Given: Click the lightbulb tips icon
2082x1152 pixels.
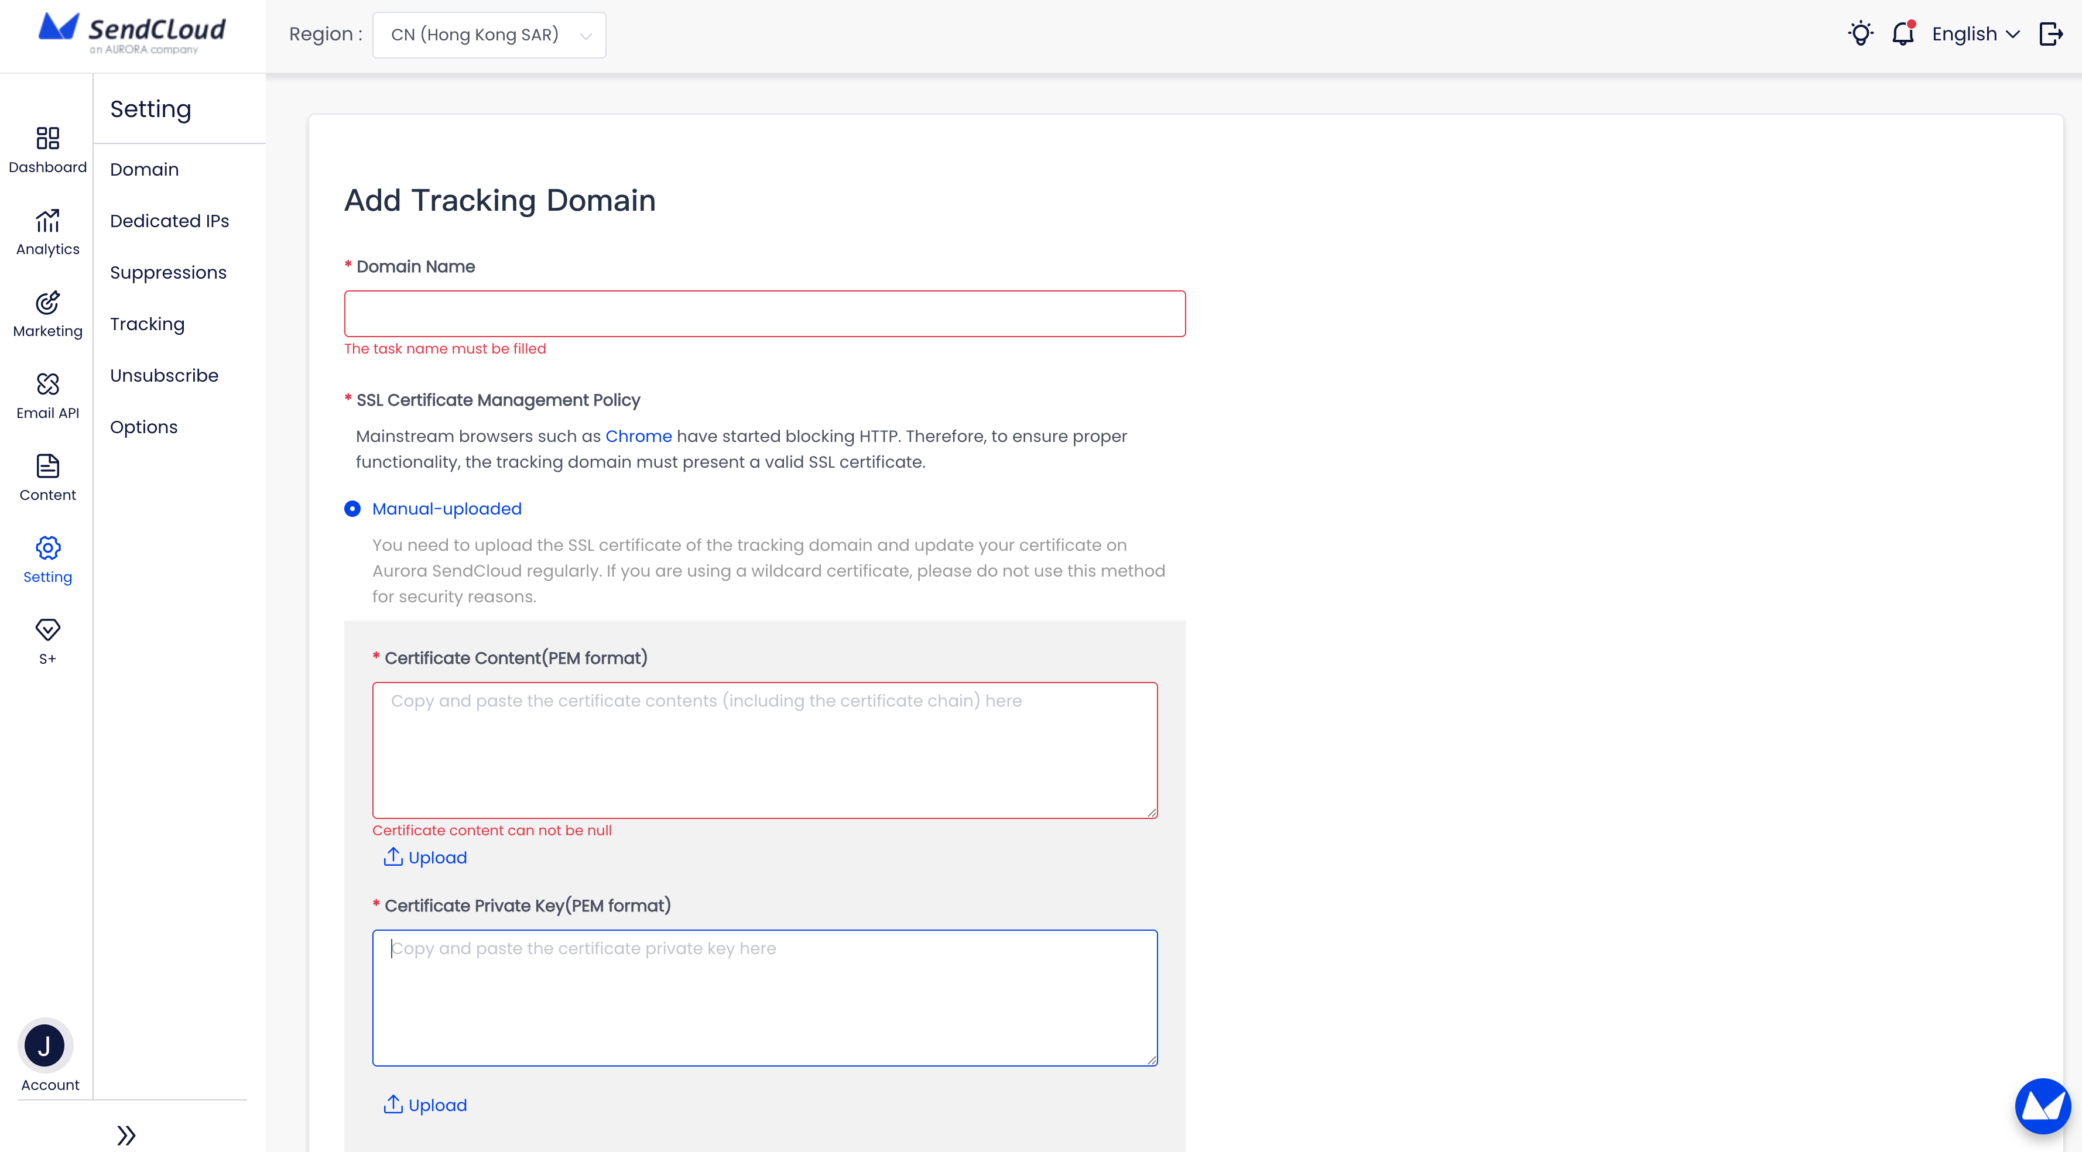Looking at the screenshot, I should (x=1861, y=34).
